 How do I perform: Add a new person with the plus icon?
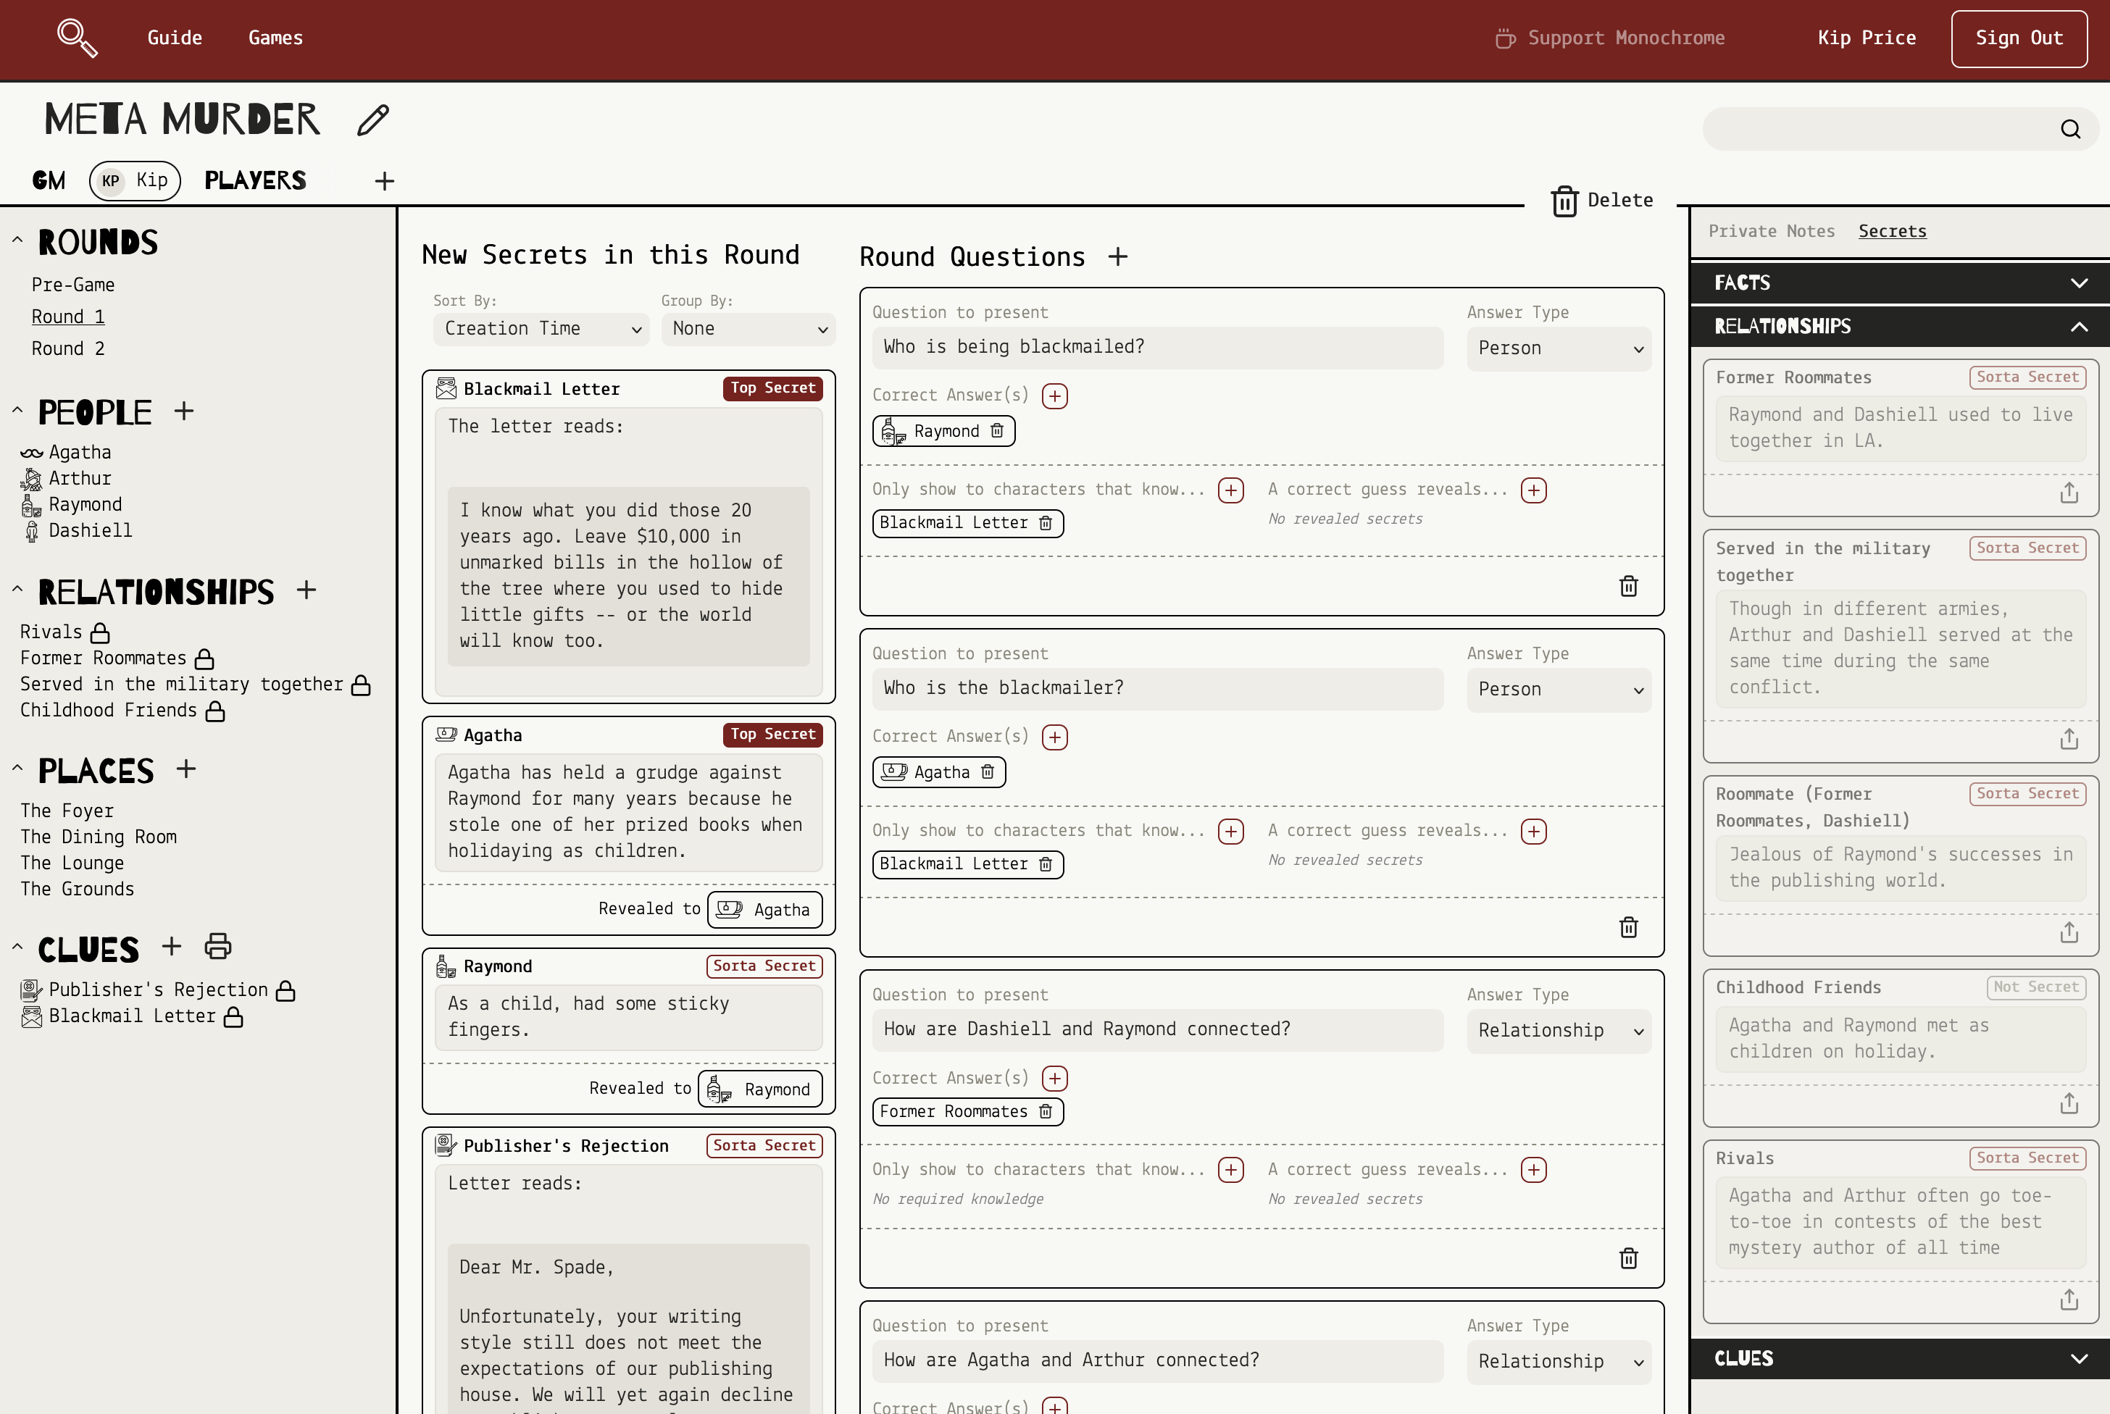tap(184, 410)
